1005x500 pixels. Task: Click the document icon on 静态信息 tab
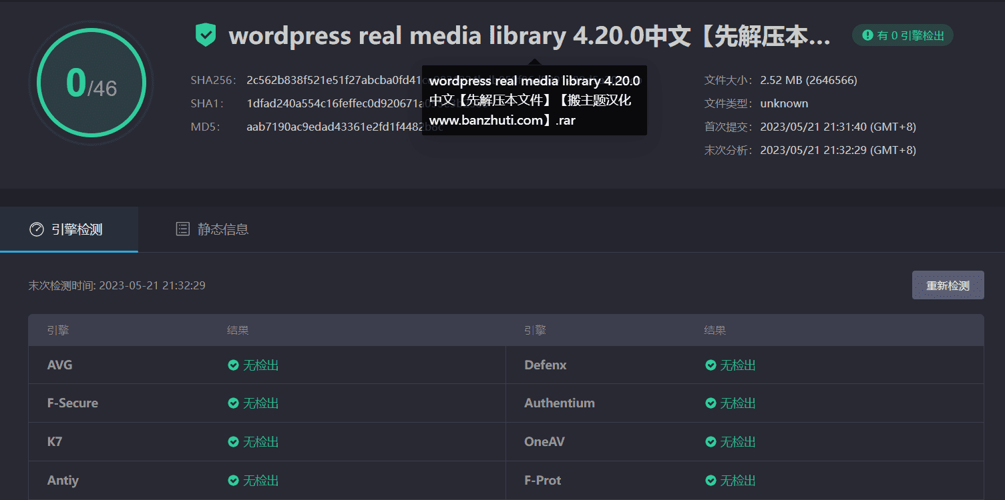pos(182,229)
